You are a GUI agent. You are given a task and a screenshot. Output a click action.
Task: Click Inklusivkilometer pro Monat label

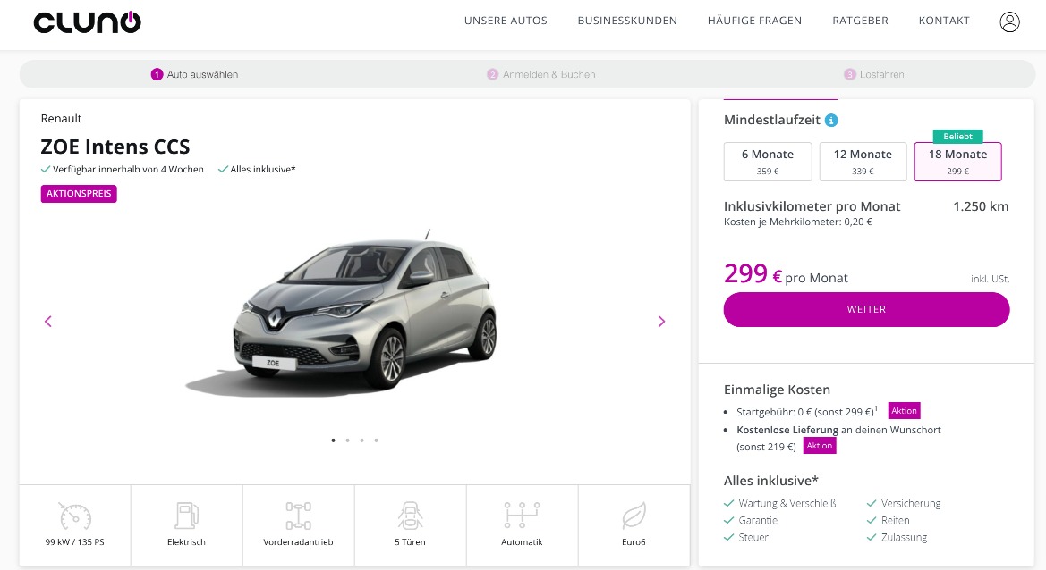point(812,206)
